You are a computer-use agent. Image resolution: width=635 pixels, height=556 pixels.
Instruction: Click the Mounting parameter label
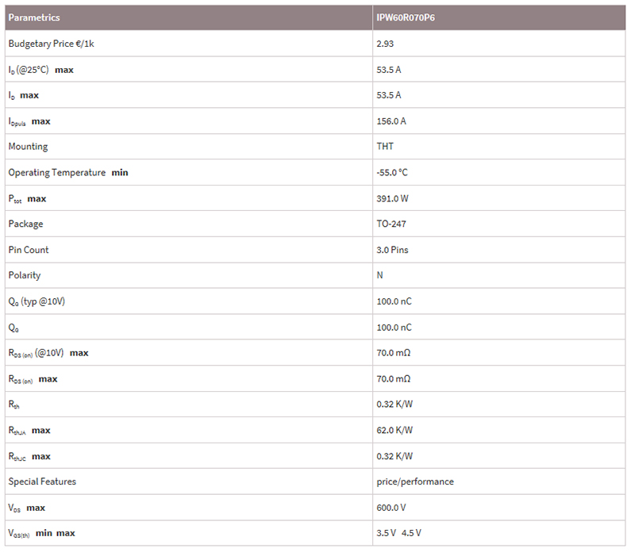point(28,147)
